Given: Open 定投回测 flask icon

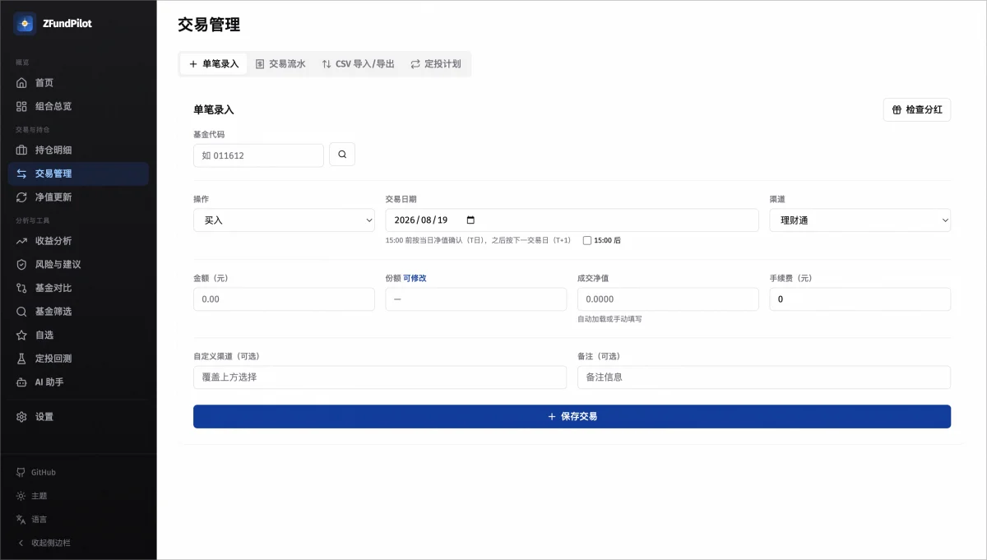Looking at the screenshot, I should [21, 359].
